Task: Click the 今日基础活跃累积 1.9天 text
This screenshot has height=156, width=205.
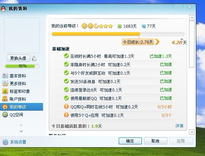Action: click(x=77, y=126)
